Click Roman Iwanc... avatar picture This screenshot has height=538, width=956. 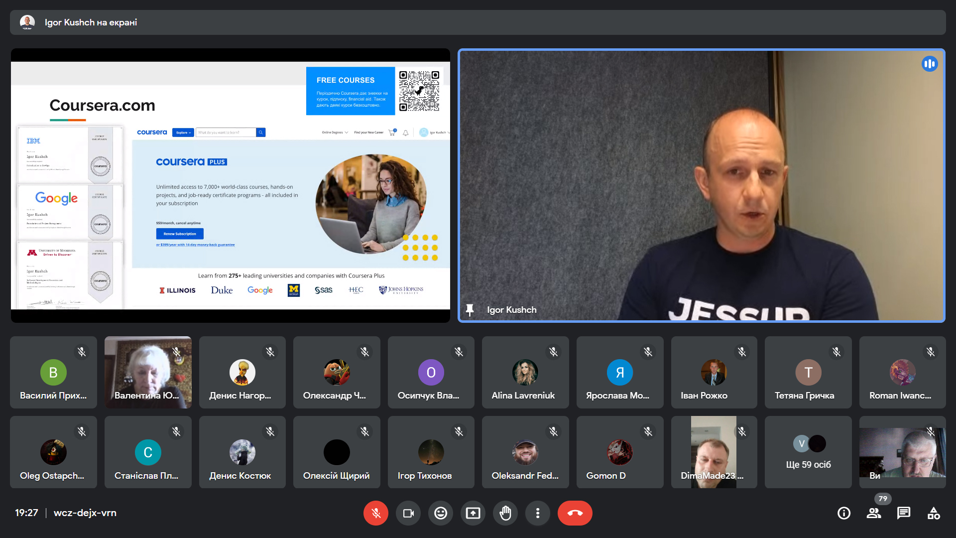click(903, 372)
